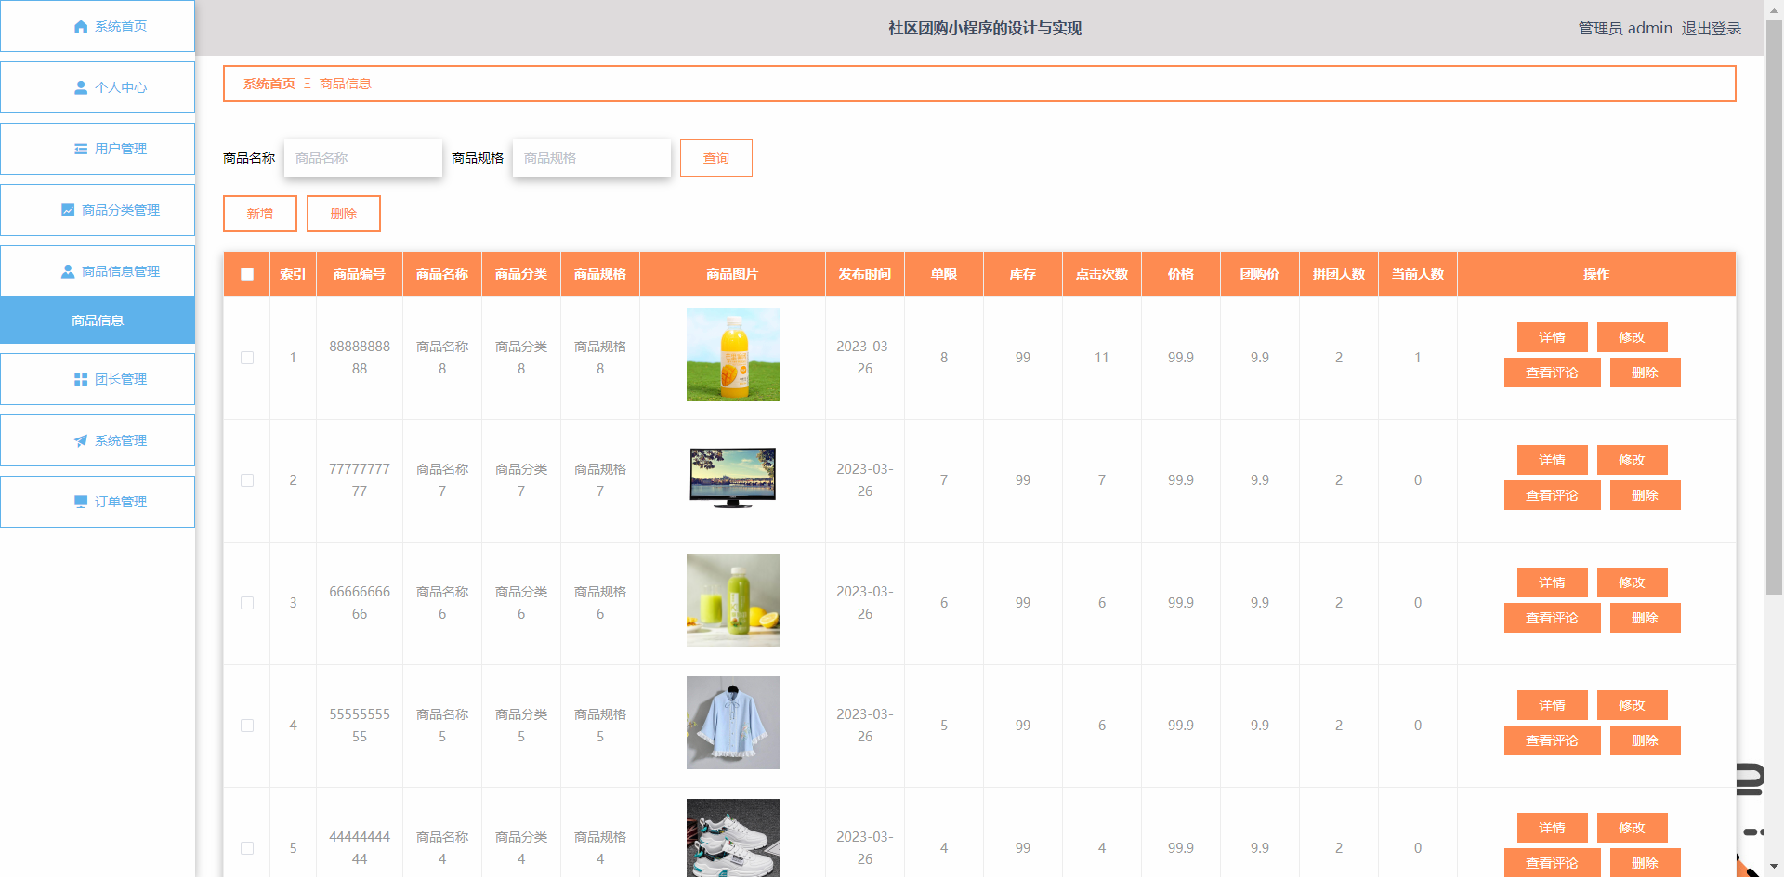The image size is (1784, 877).
Task: Click the page vertical scrollbar
Action: click(x=1774, y=307)
